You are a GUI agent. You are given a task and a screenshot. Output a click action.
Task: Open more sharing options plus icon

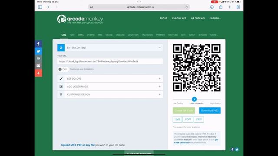[x=38, y=73]
